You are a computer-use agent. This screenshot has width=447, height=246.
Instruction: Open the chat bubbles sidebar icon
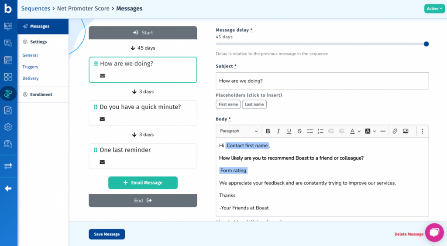click(8, 43)
